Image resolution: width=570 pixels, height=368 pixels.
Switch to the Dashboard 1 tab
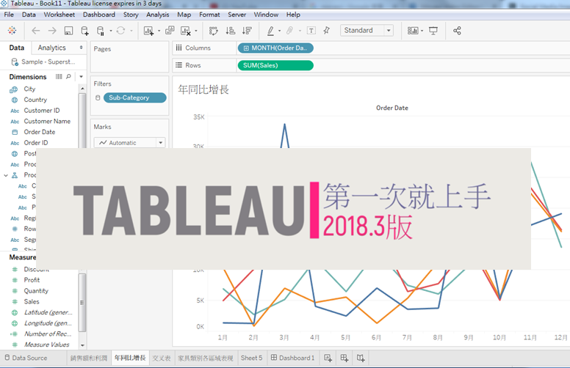(x=292, y=358)
